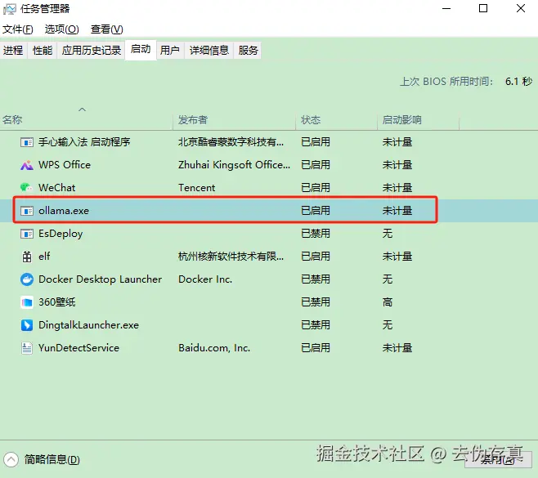Switch to the 性能 tab
Screen dimensions: 538x478
point(43,51)
